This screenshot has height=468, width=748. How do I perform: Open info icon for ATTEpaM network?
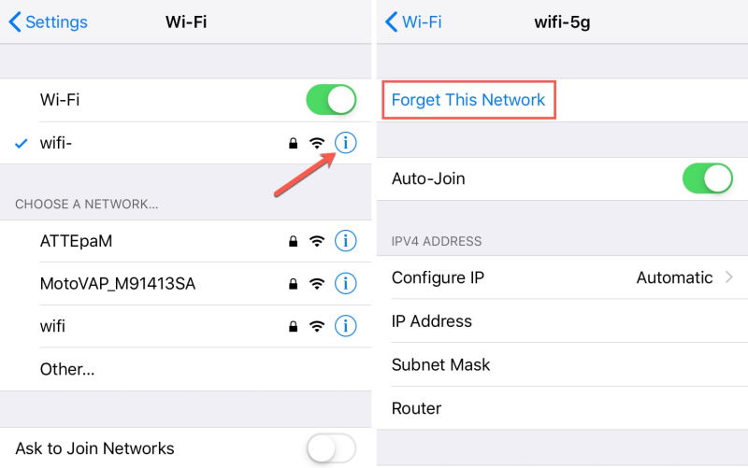point(345,241)
